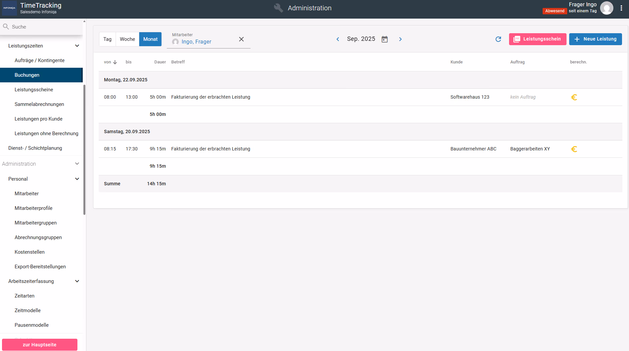Image resolution: width=629 pixels, height=351 pixels.
Task: Click Samstag, 20.09.2025 group header
Action: pos(361,132)
